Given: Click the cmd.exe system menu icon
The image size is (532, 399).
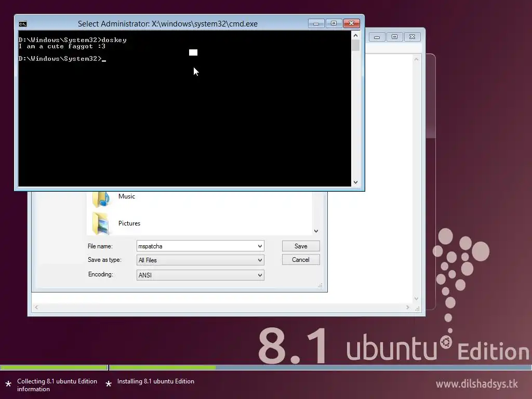Looking at the screenshot, I should [x=23, y=24].
